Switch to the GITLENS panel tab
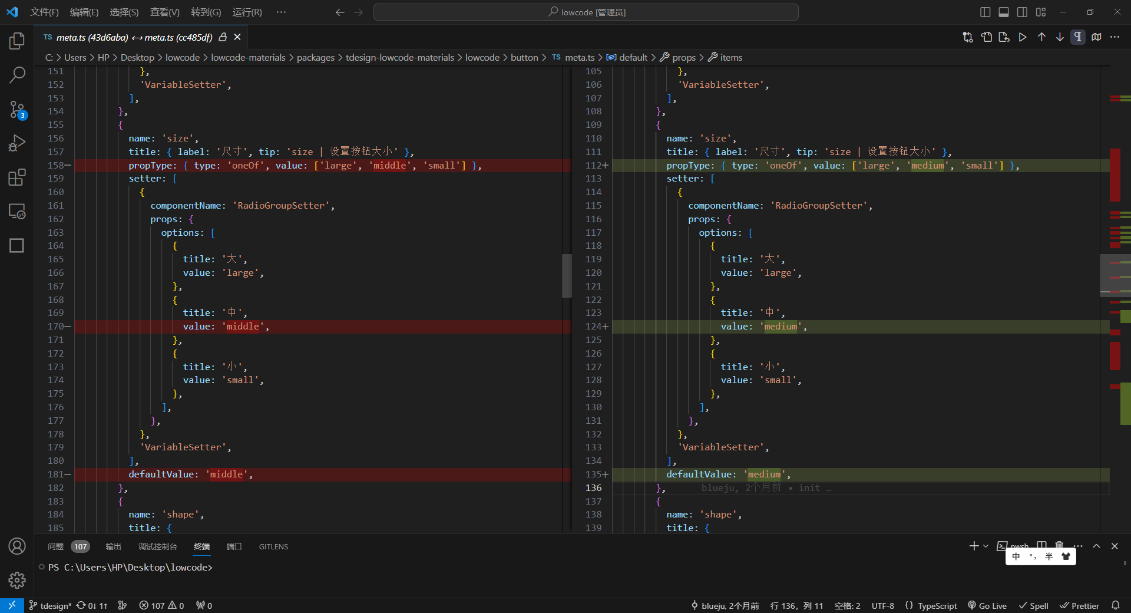 click(273, 546)
